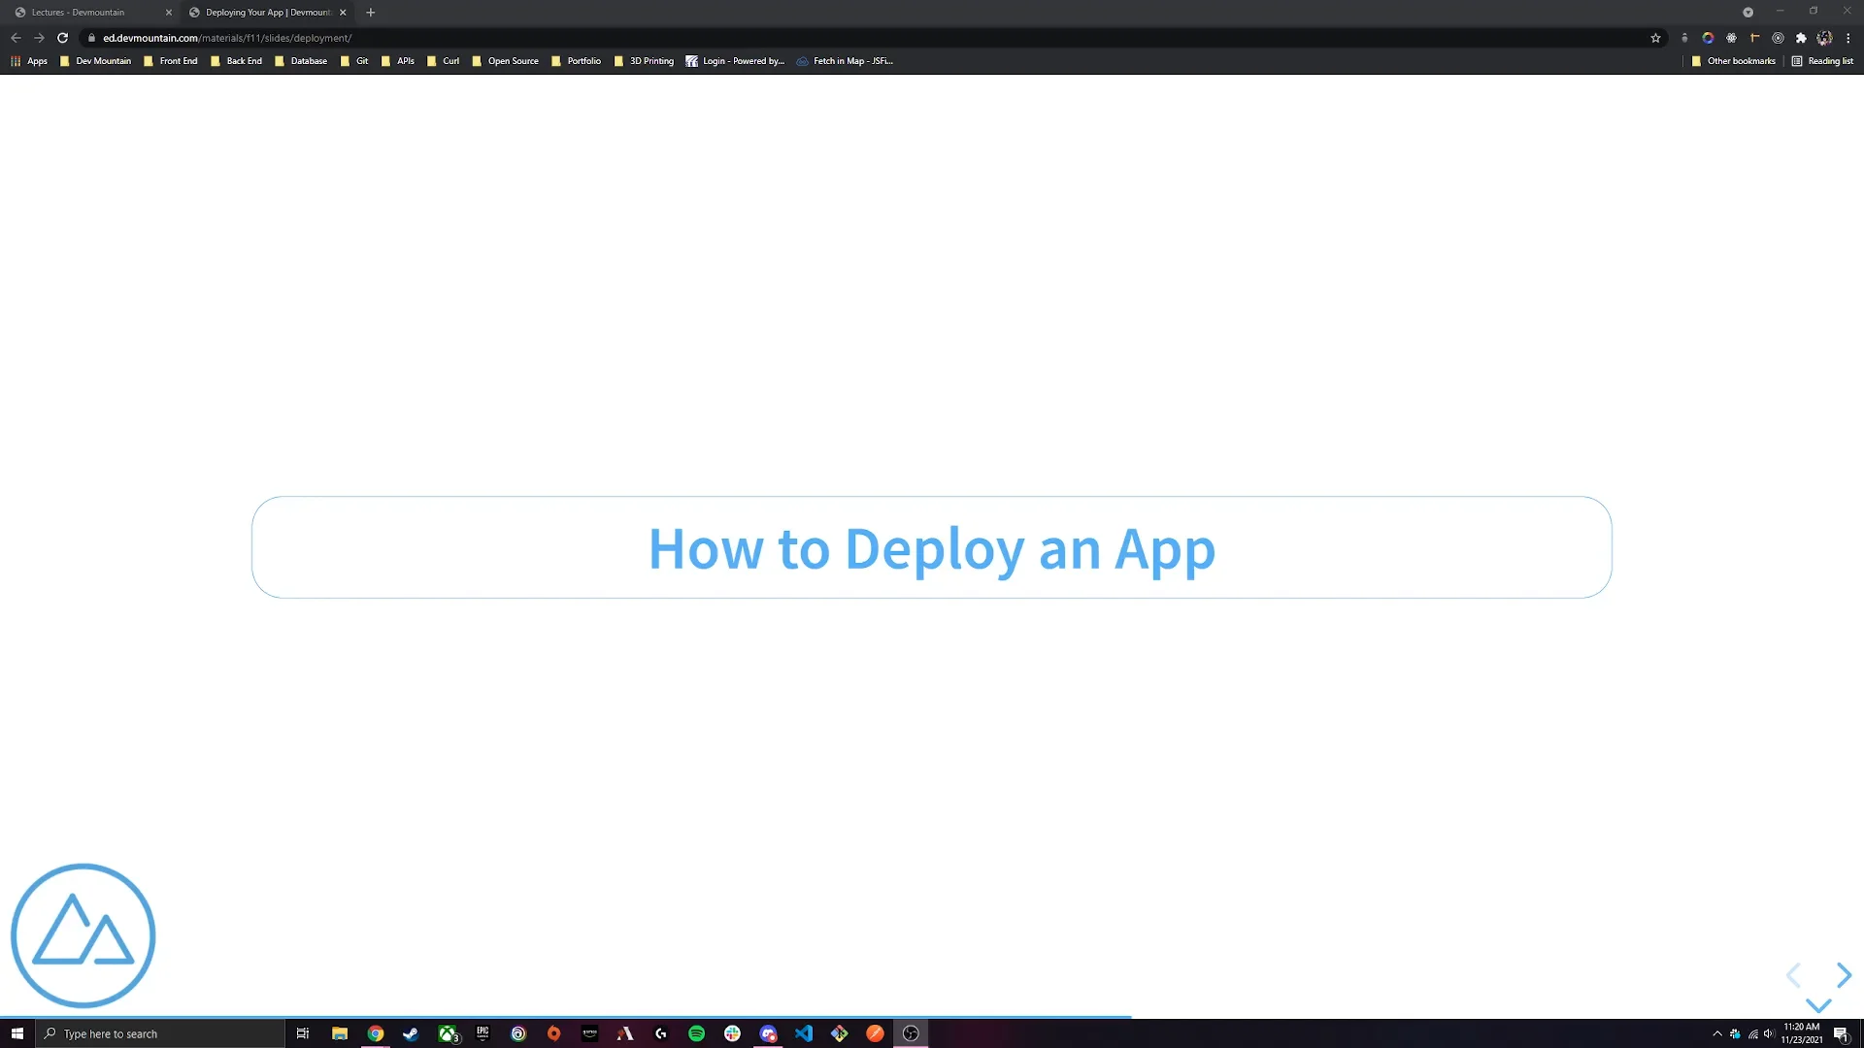The image size is (1864, 1048).
Task: Go back in browser history
Action: 16,38
